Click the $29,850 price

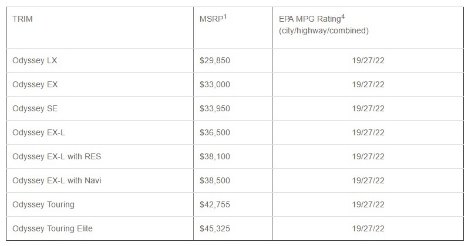[215, 60]
